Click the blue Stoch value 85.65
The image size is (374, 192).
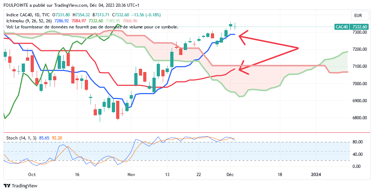coord(44,138)
